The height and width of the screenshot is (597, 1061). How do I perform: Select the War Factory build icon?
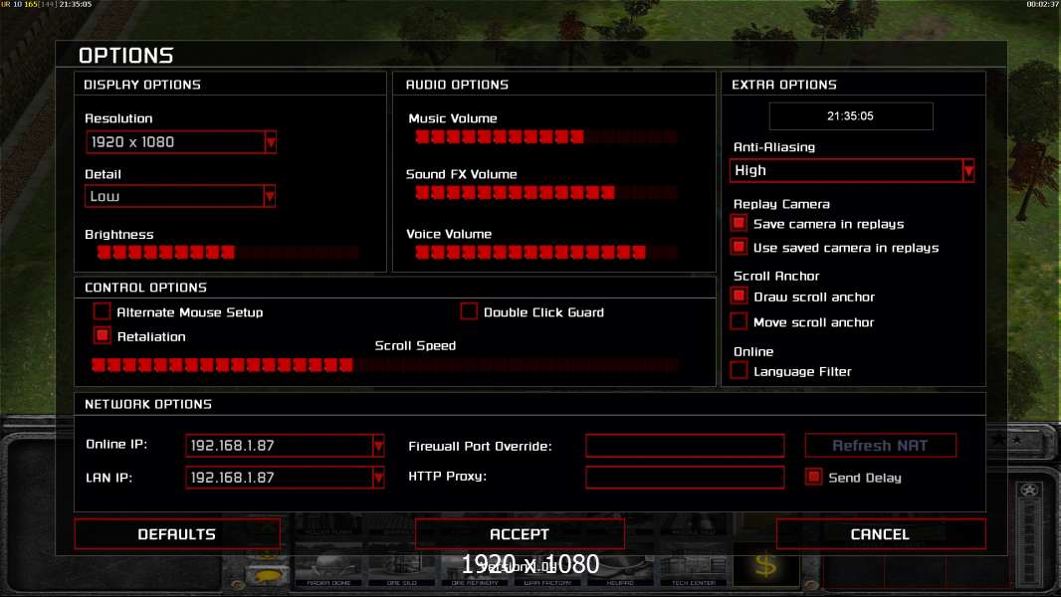point(544,569)
